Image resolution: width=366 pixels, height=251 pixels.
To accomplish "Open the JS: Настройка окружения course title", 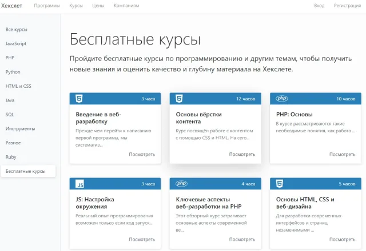I will click(x=95, y=203).
